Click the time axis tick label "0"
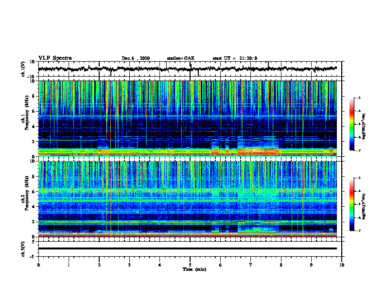 coord(38,265)
